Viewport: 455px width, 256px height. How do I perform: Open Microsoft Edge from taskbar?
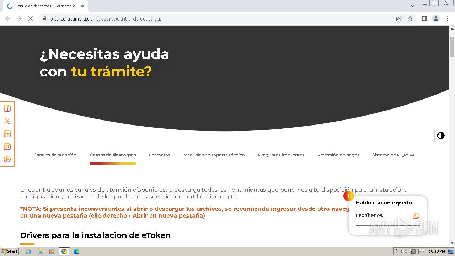(x=76, y=251)
